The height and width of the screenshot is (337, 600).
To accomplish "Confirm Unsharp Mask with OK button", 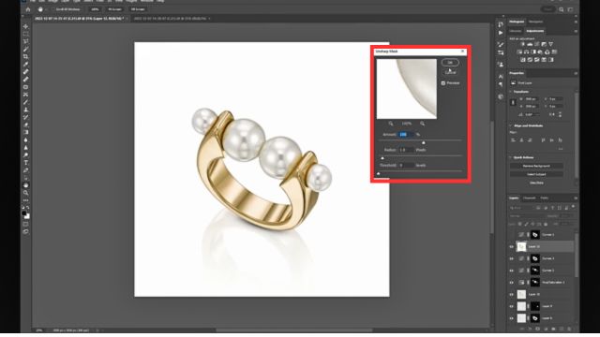I will click(x=450, y=63).
